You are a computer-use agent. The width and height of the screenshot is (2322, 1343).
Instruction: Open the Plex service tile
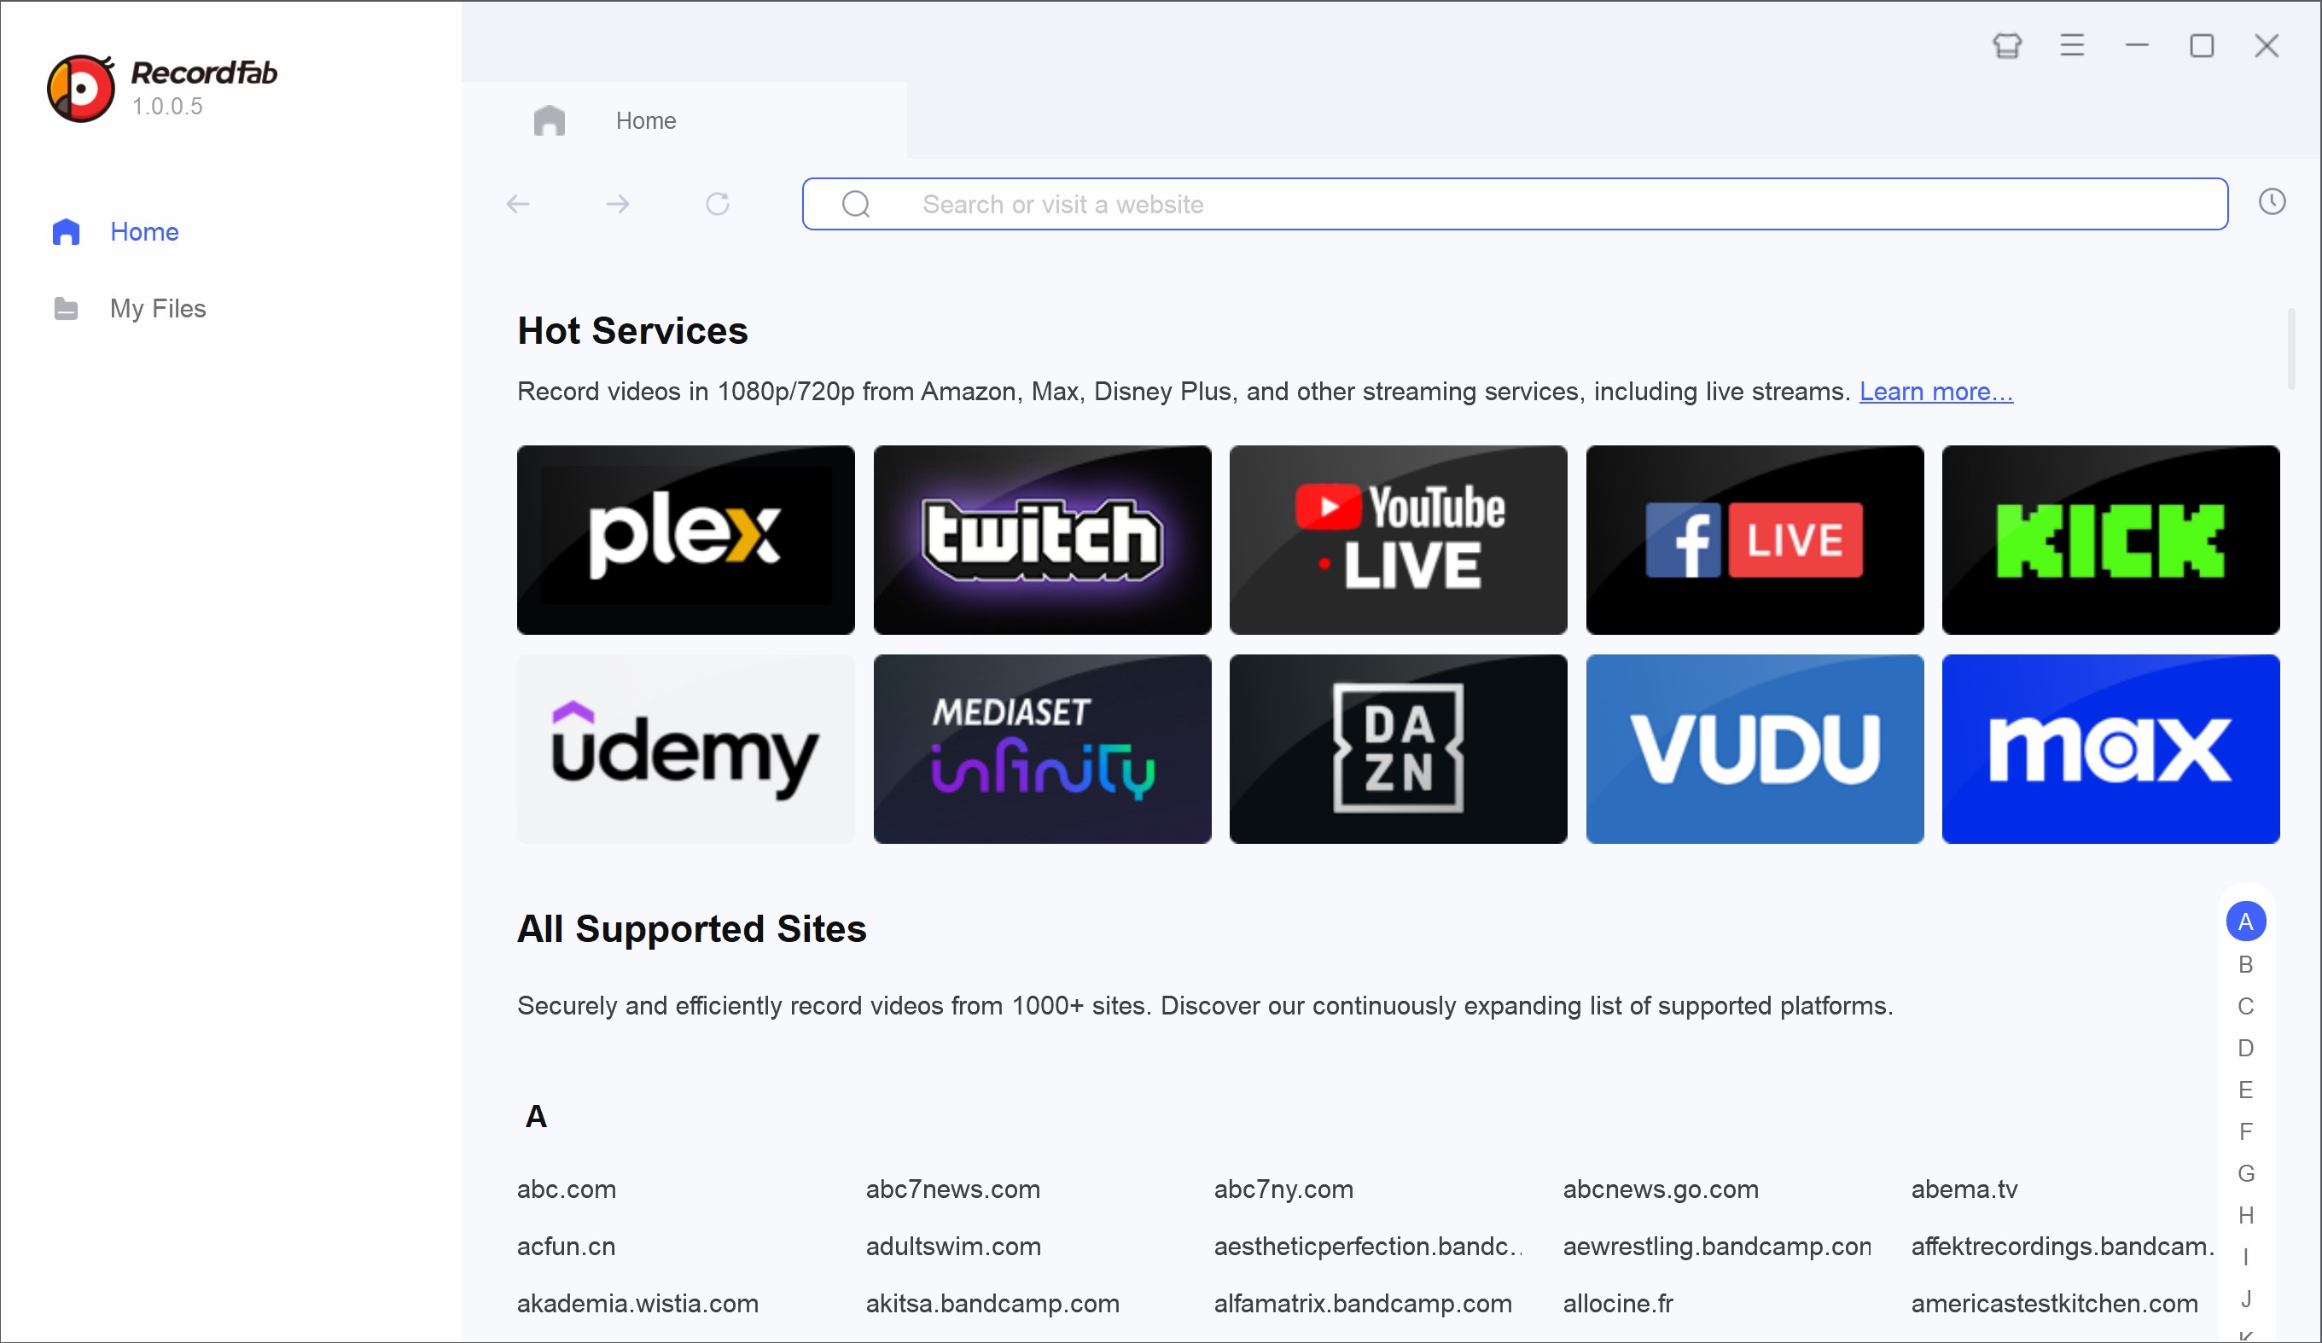pos(685,540)
